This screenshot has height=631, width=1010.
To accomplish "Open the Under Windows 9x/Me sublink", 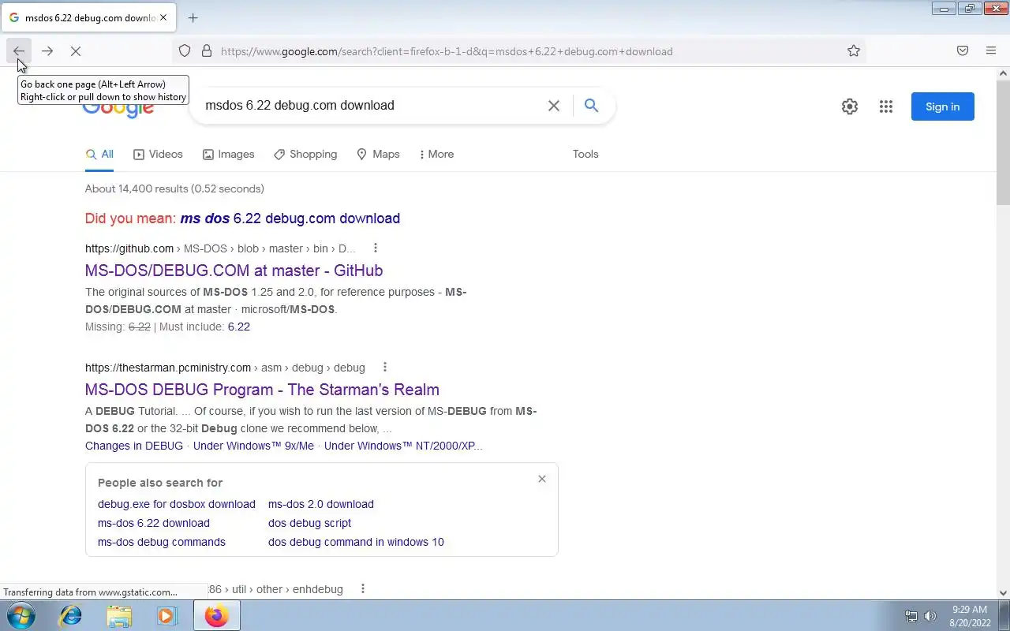I will click(253, 446).
